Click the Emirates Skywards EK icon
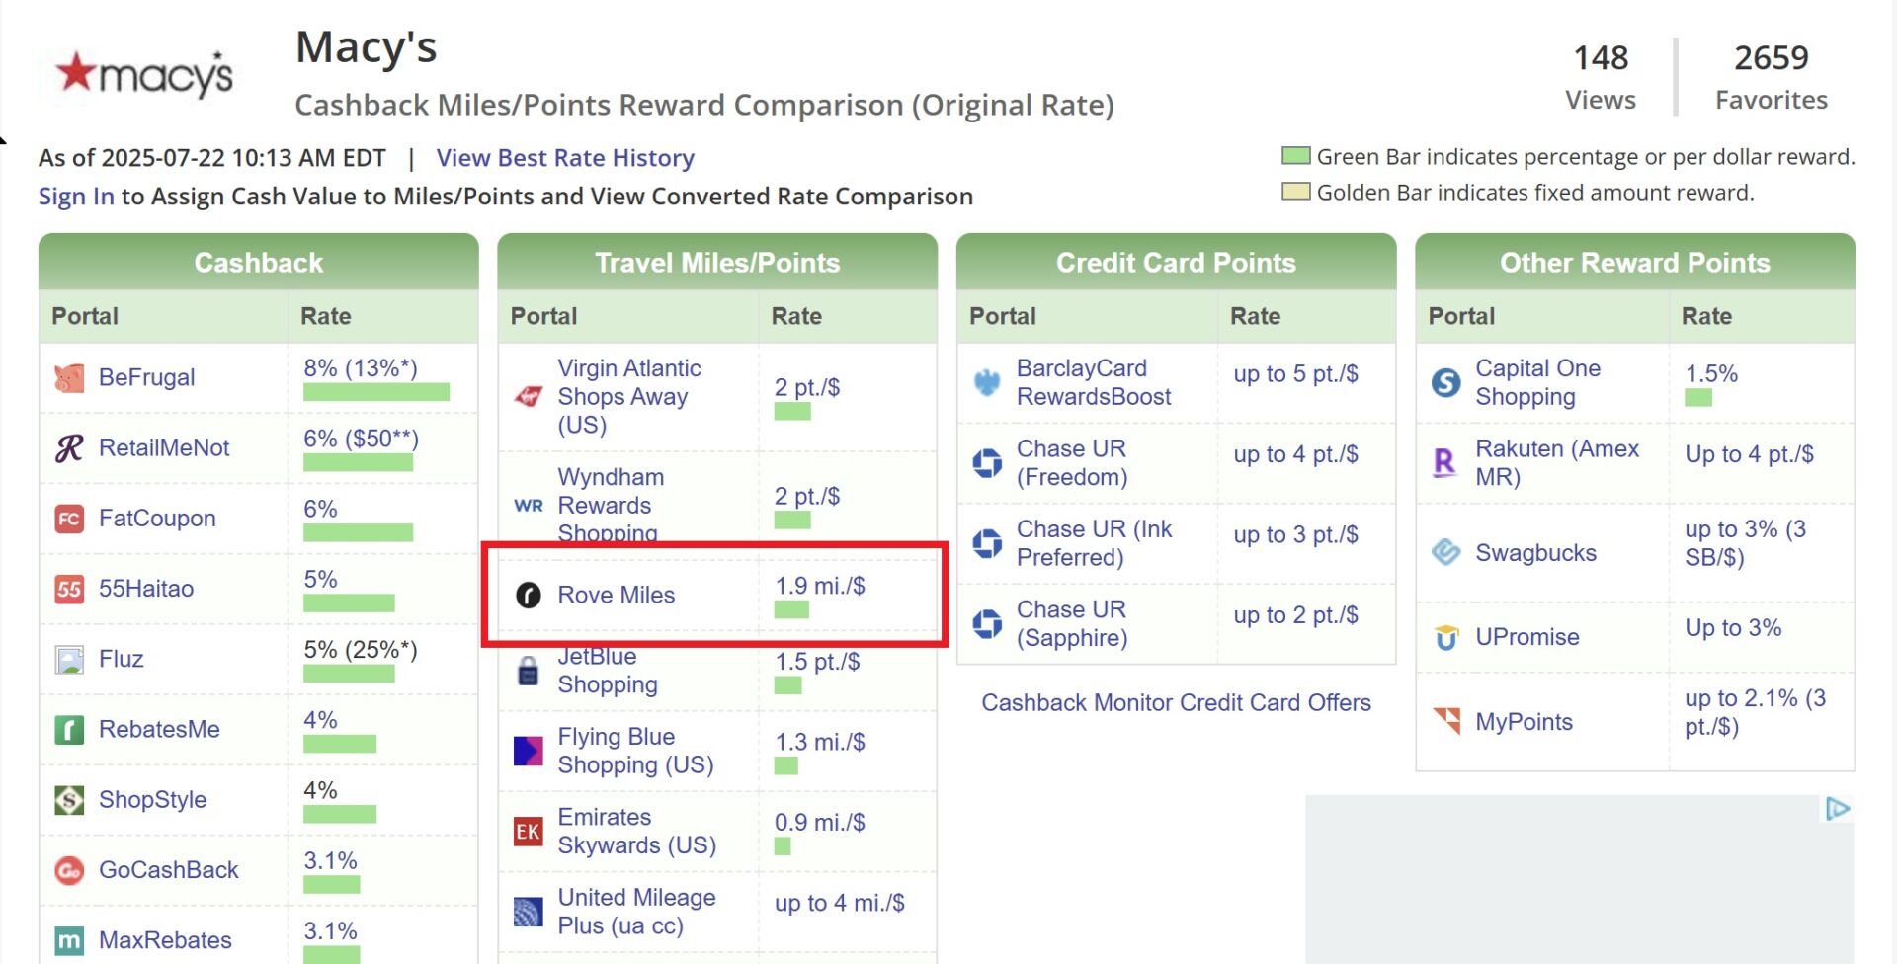The image size is (1897, 964). coord(529,831)
